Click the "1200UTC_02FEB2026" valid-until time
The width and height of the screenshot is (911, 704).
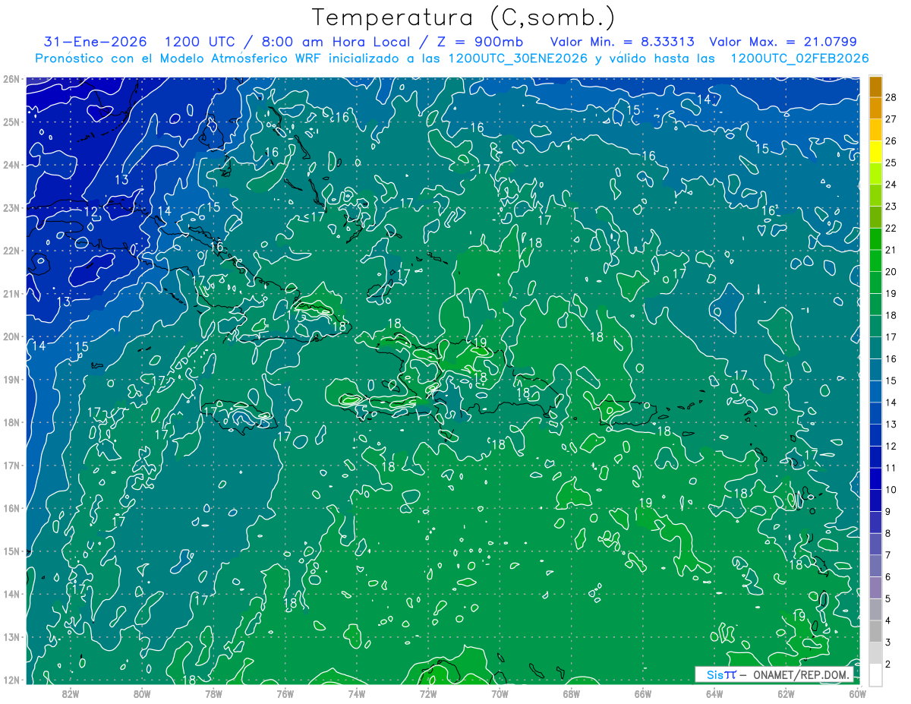(799, 58)
